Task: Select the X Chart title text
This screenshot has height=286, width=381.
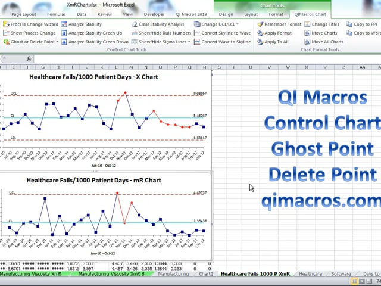Action: [x=93, y=77]
